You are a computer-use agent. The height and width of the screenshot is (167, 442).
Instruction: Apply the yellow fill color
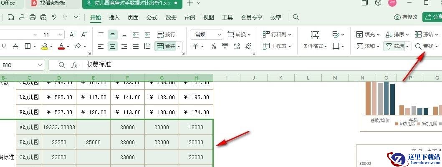click(45, 46)
